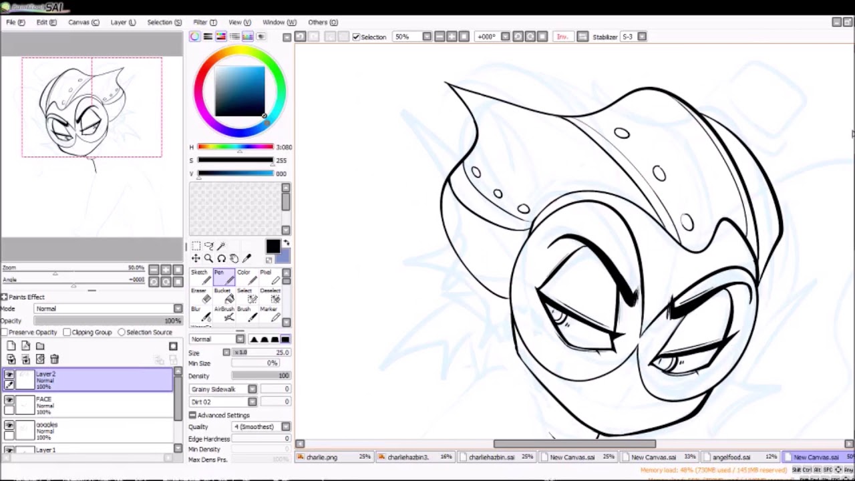Viewport: 855px width, 481px height.
Task: Choose the Marker tool
Action: point(269,314)
